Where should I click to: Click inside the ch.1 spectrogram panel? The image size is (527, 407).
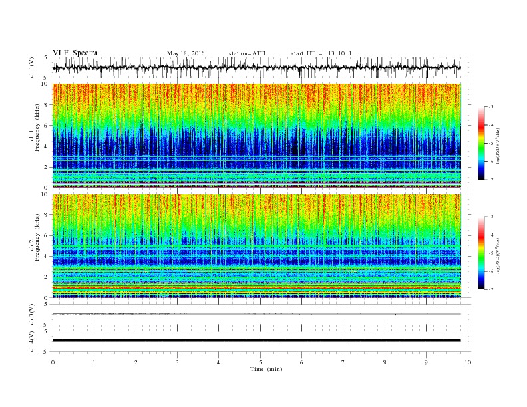point(257,136)
